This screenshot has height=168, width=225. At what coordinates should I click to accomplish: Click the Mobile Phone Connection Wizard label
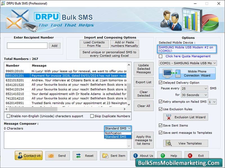click(x=197, y=73)
